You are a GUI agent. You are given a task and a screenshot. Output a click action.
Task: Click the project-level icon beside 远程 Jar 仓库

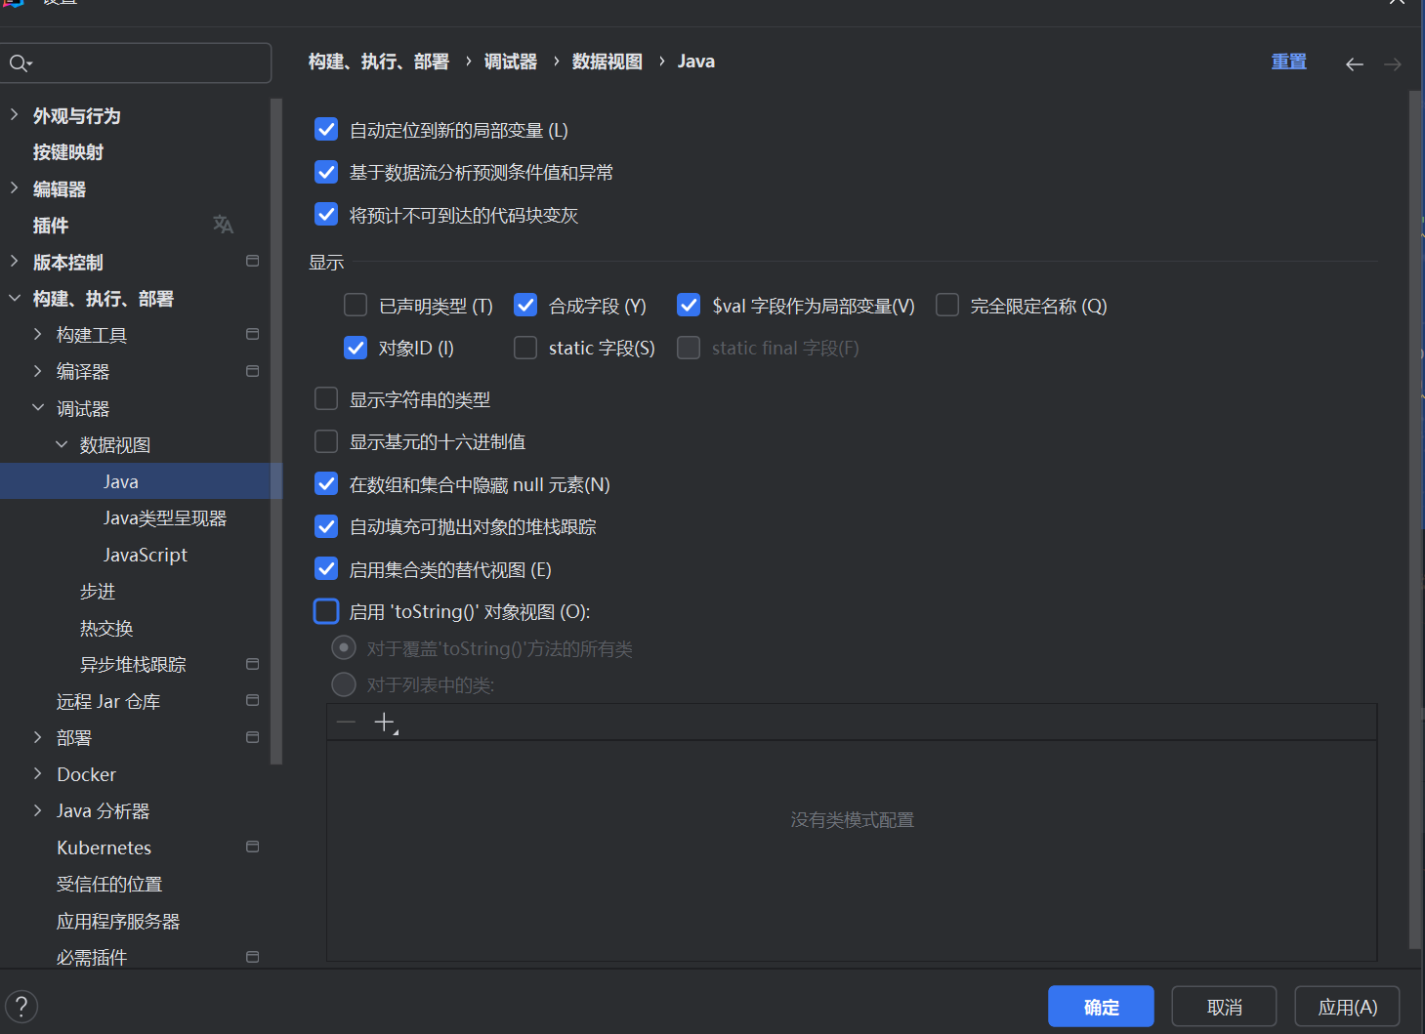point(252,700)
